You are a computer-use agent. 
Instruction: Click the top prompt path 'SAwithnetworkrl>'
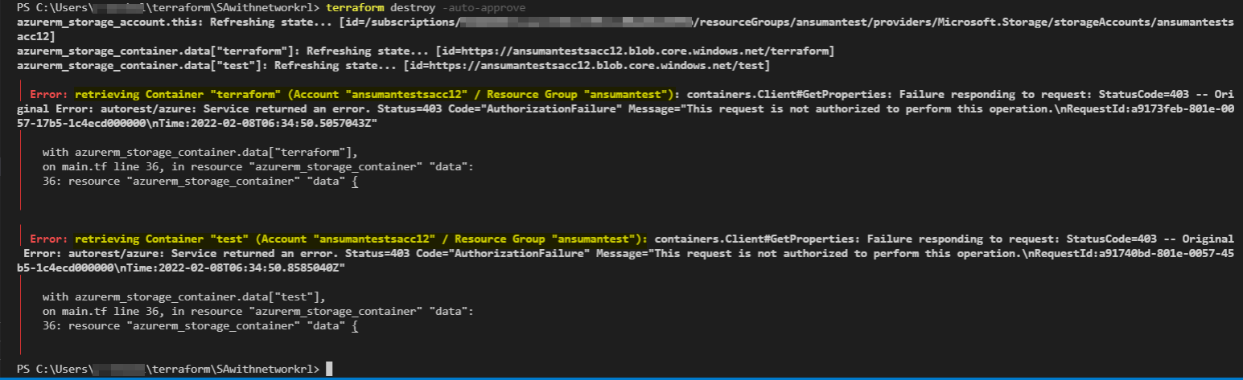269,7
